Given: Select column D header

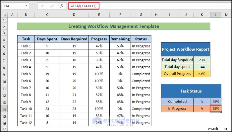Looking at the screenshot, I should (74, 15).
